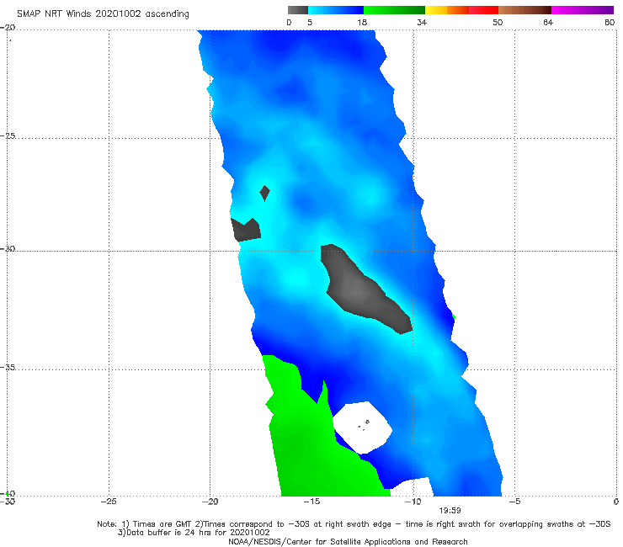Click the color bar label "34"

(x=422, y=23)
